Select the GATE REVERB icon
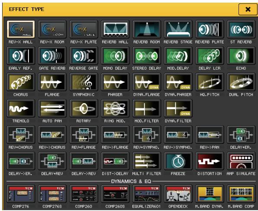The image size is (258, 211). point(52,55)
